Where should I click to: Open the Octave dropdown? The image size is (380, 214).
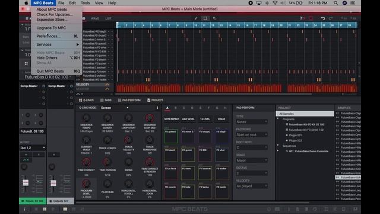(252, 173)
